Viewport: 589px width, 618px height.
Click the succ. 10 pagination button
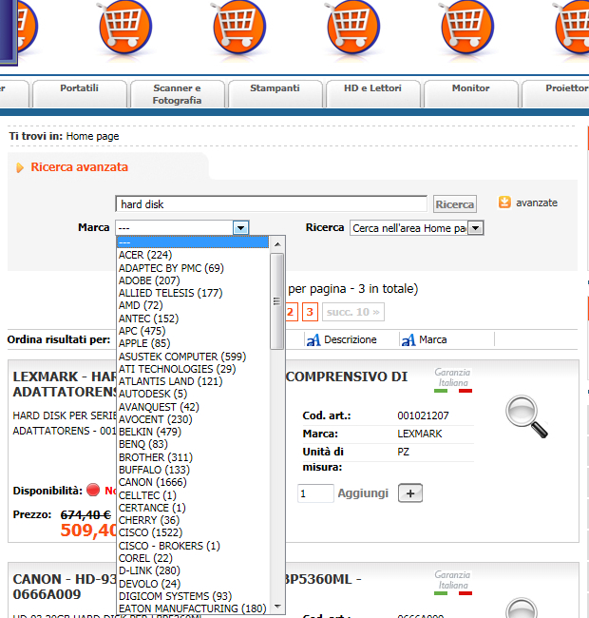pyautogui.click(x=353, y=312)
